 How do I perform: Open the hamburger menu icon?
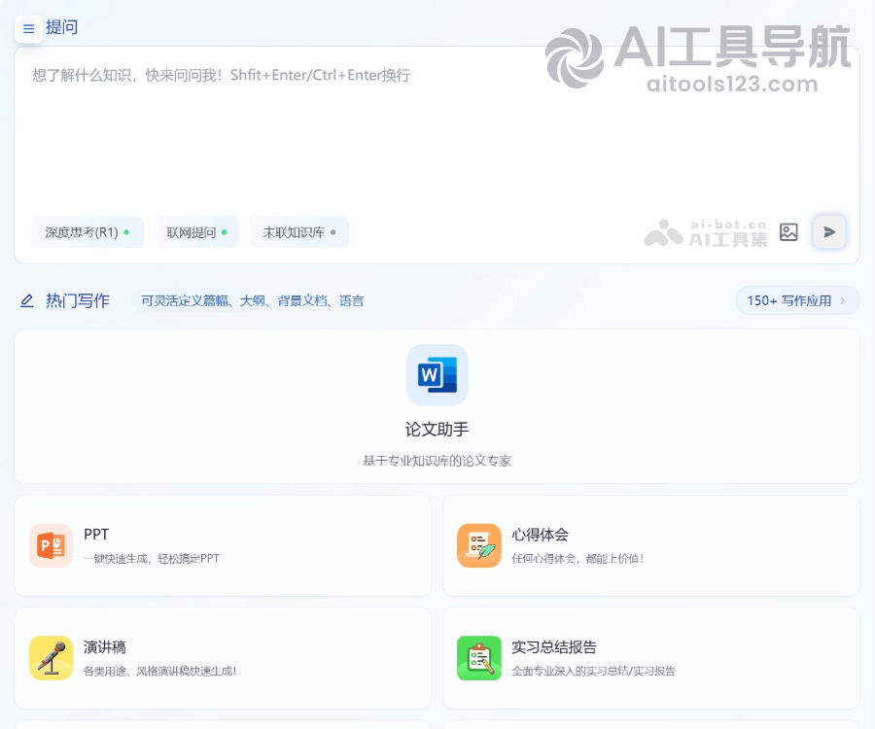tap(28, 28)
